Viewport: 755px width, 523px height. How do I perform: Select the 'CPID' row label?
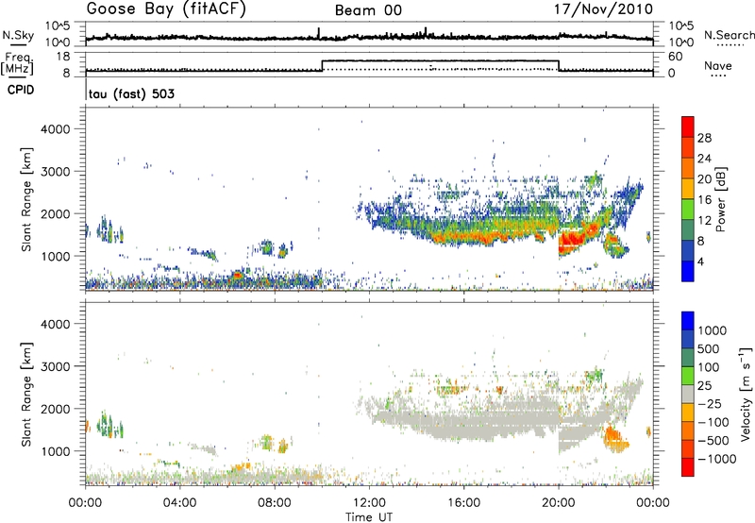21,90
